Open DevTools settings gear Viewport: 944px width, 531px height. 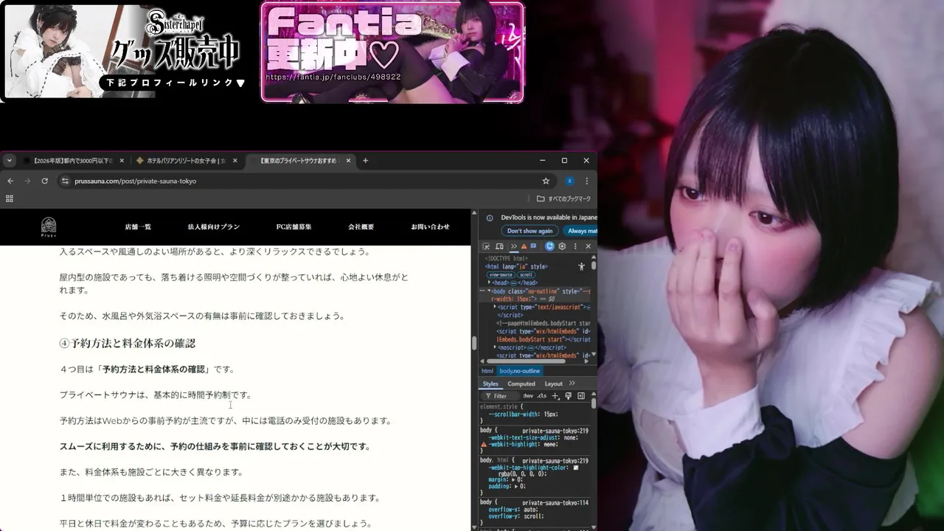pos(562,246)
